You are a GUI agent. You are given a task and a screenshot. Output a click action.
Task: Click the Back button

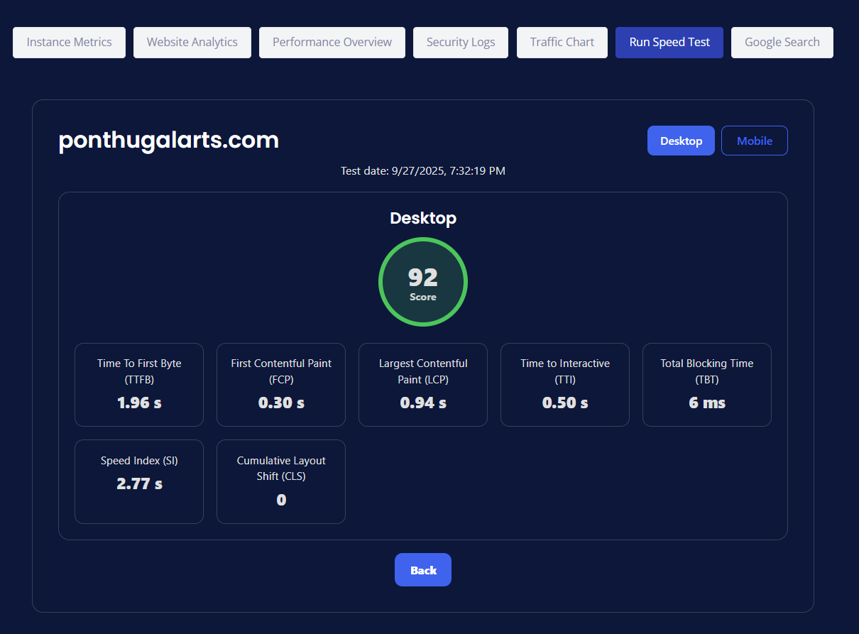422,569
